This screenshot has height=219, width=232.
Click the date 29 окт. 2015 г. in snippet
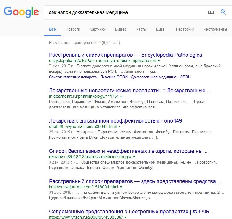coord(61,132)
